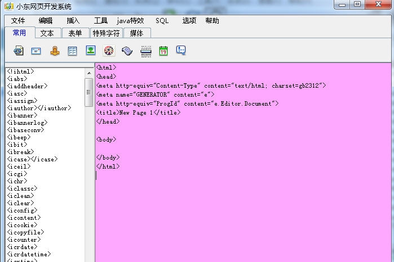The height and width of the screenshot is (262, 394).
Task: Click the <title>New Page 1</title> code line
Action: point(139,112)
